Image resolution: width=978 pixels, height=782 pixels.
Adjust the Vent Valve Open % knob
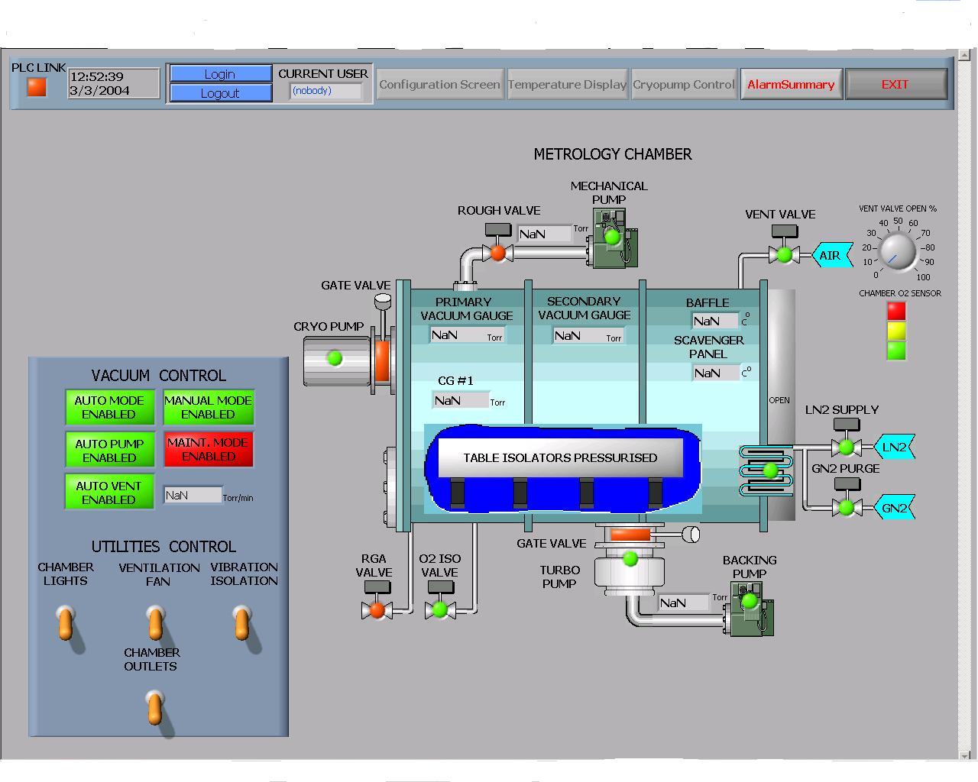896,252
